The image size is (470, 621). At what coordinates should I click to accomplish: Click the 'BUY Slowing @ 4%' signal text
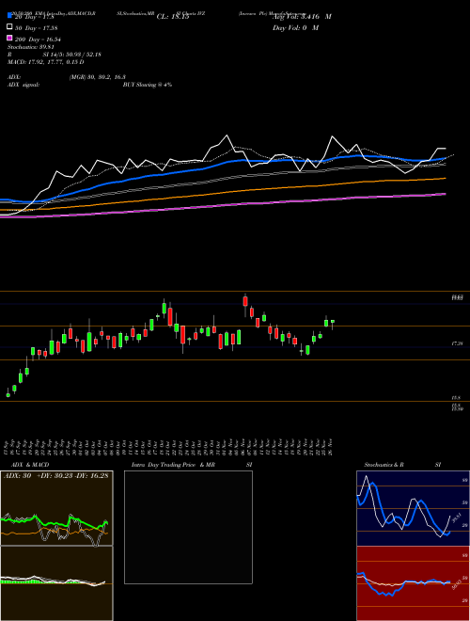148,85
